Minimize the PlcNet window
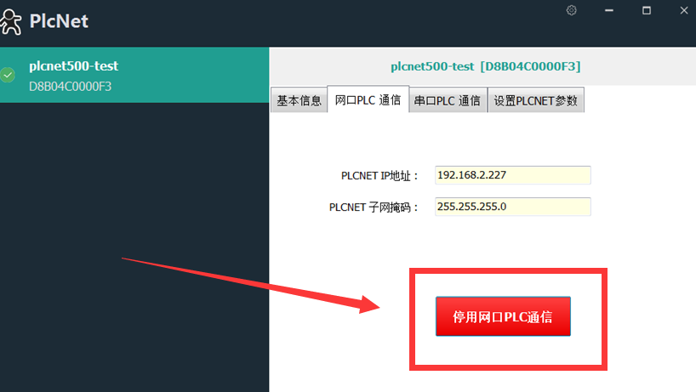 click(609, 10)
